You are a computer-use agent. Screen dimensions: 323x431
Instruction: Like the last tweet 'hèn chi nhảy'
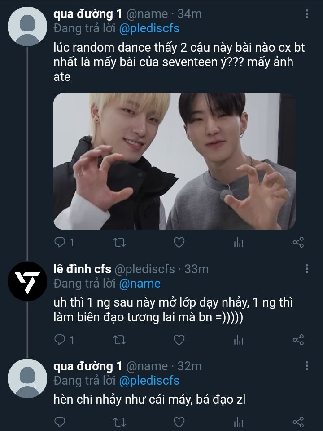point(179,422)
